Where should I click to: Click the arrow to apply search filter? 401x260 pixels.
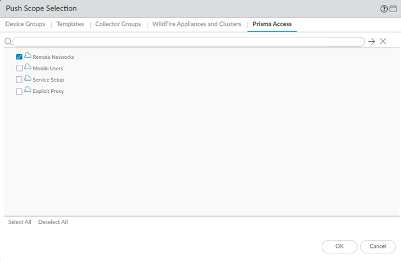tap(372, 42)
